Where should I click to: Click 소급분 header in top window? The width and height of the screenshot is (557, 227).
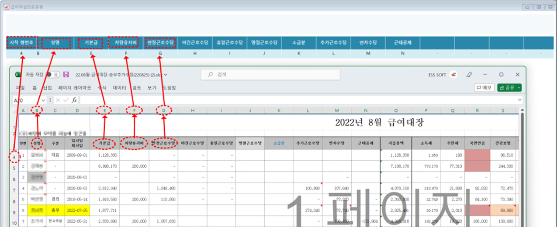[299, 43]
